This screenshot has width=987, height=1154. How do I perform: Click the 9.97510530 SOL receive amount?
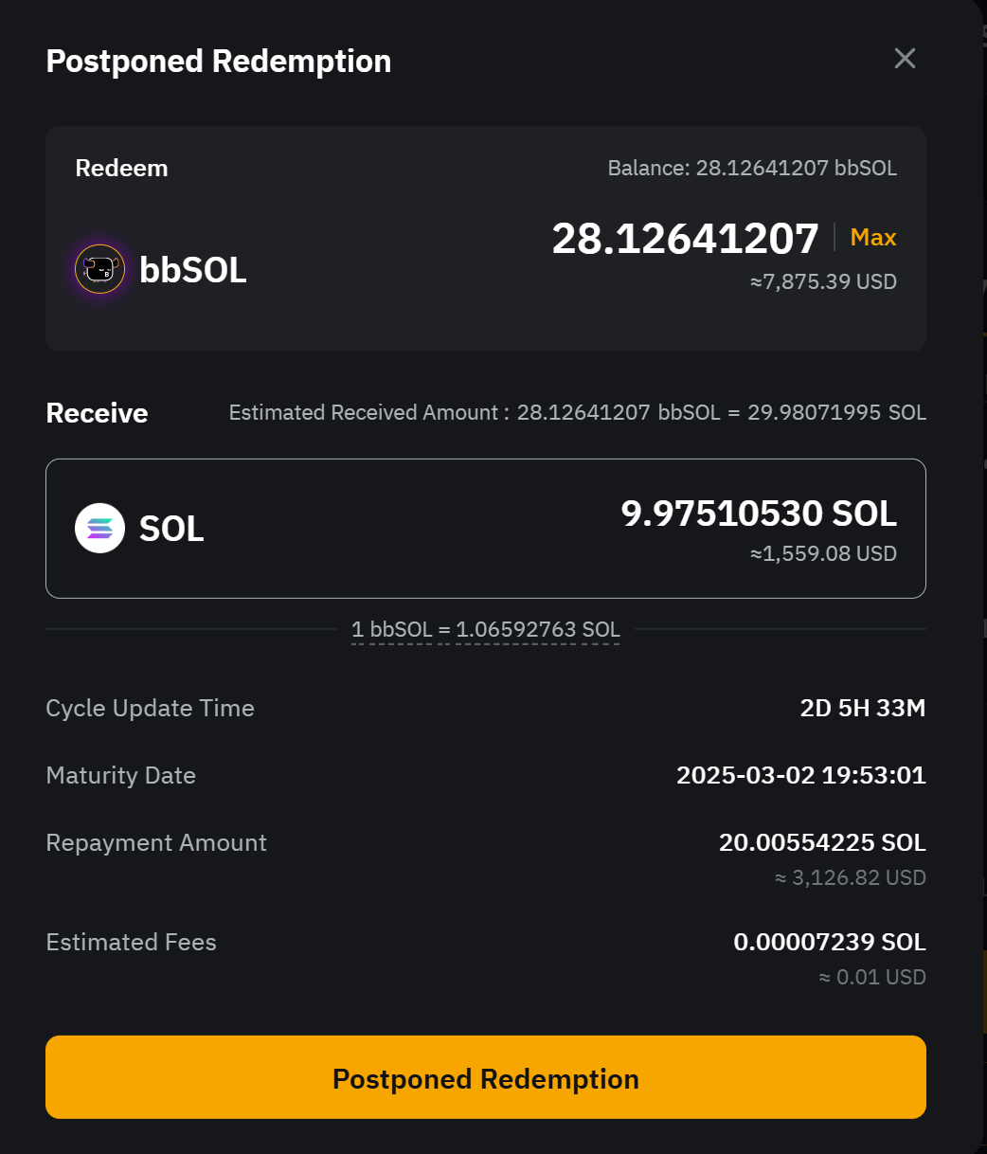(x=759, y=514)
